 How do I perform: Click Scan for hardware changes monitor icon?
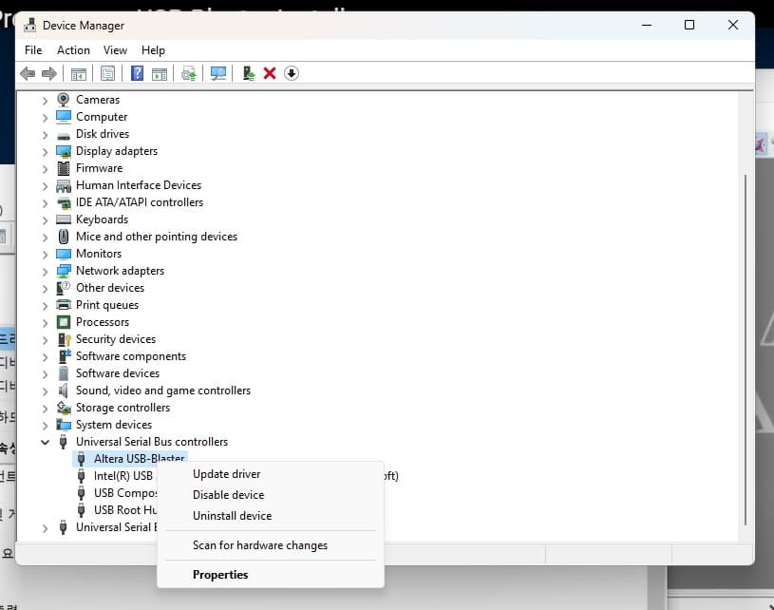click(218, 74)
